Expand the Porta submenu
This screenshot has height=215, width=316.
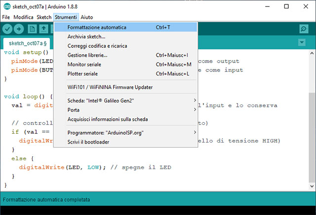coord(125,110)
